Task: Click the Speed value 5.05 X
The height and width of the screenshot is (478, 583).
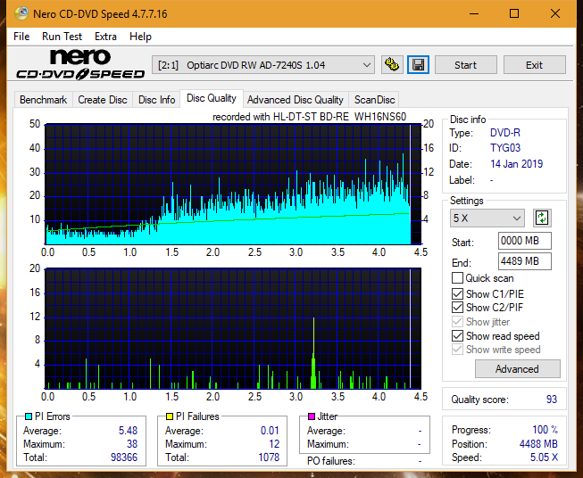Action: (544, 457)
